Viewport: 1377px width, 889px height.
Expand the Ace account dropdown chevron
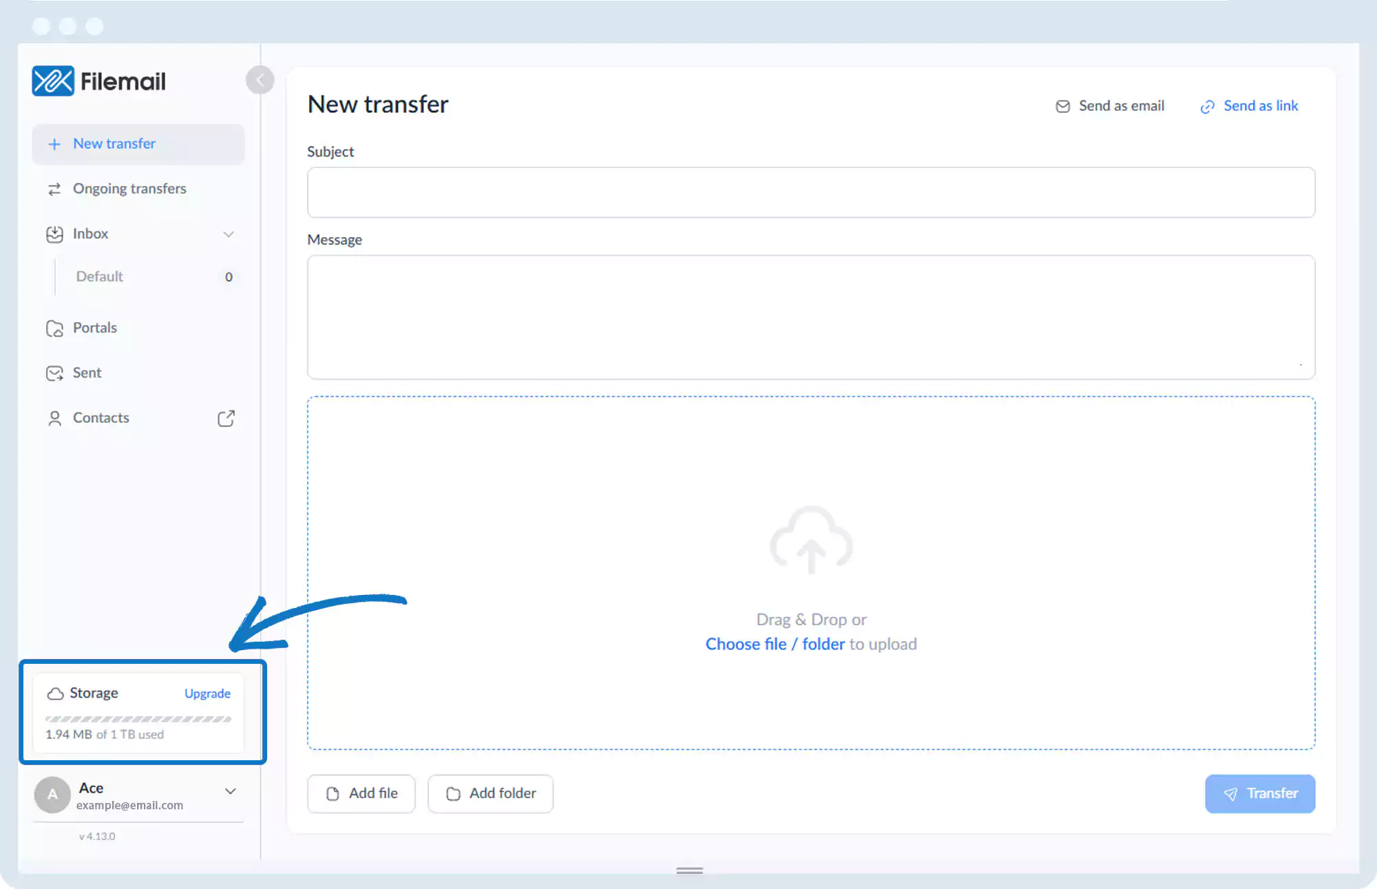231,791
